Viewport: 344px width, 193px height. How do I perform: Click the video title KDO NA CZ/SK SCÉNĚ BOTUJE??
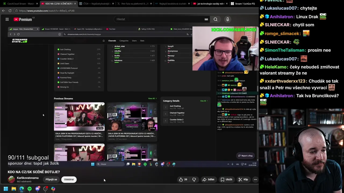34,172
